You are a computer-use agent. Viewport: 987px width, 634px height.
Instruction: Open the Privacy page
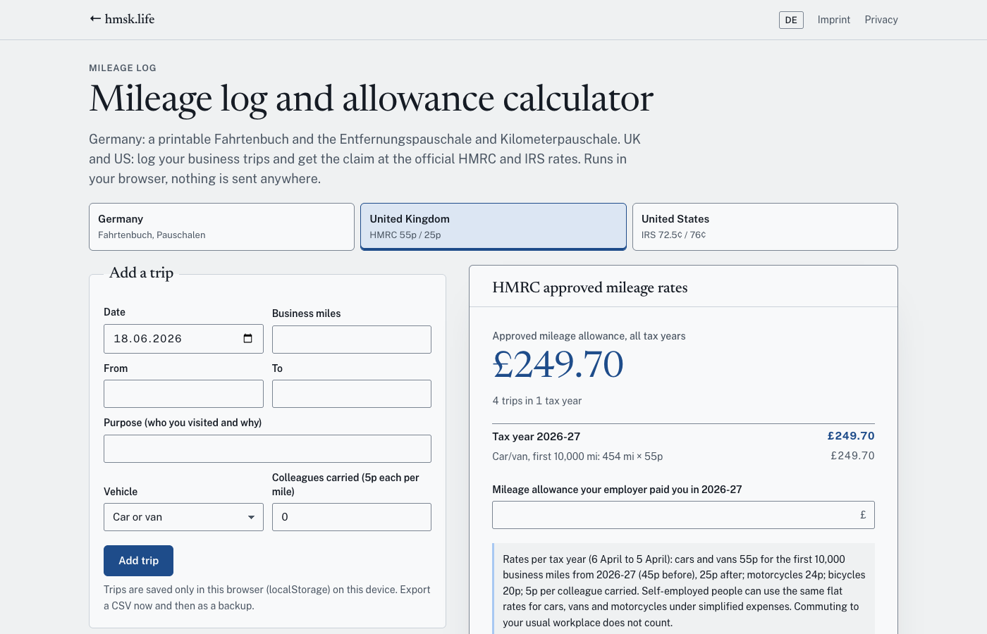point(881,20)
